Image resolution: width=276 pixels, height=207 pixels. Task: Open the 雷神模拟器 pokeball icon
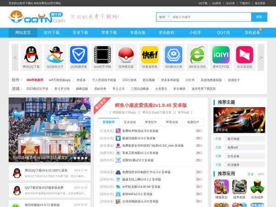126,55
